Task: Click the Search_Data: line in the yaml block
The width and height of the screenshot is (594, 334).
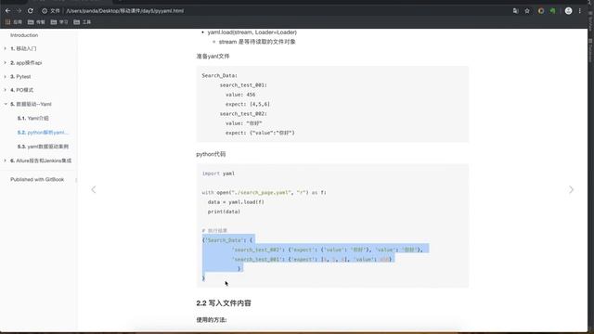Action: tap(220, 76)
